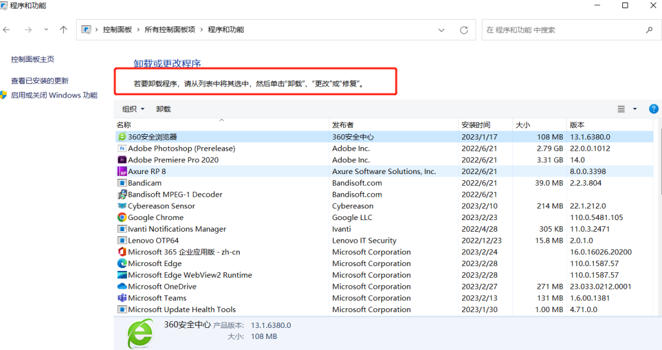The height and width of the screenshot is (350, 662).
Task: Expand chevron after 控制面板 breadcrumb
Action: tap(138, 29)
